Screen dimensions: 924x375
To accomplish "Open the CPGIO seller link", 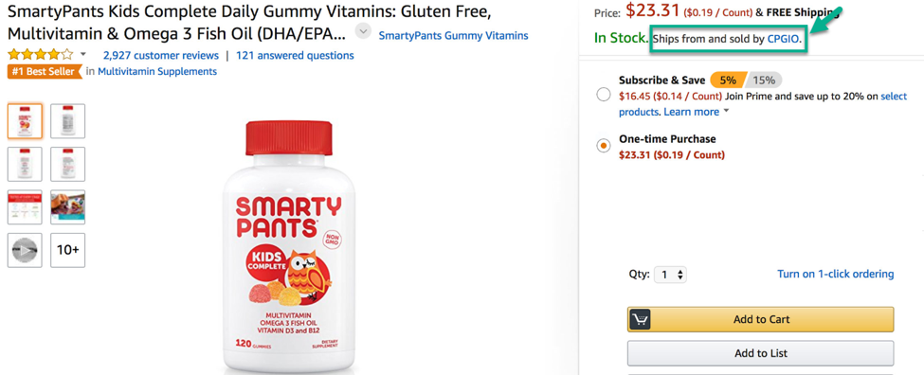I will pyautogui.click(x=784, y=40).
